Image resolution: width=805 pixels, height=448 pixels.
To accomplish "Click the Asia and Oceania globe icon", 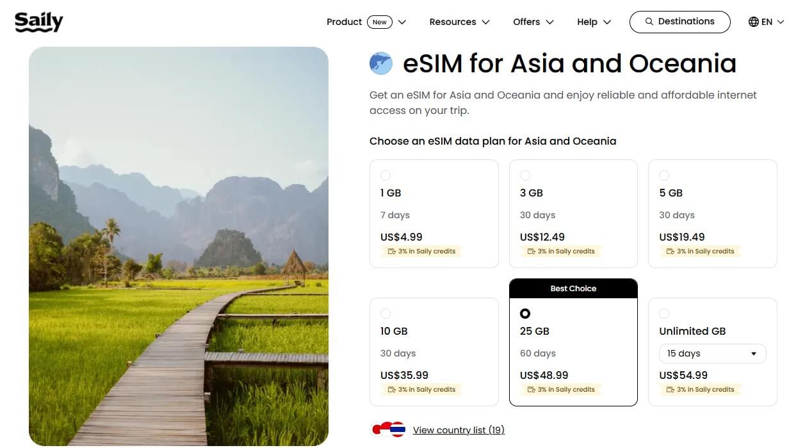I will [381, 63].
